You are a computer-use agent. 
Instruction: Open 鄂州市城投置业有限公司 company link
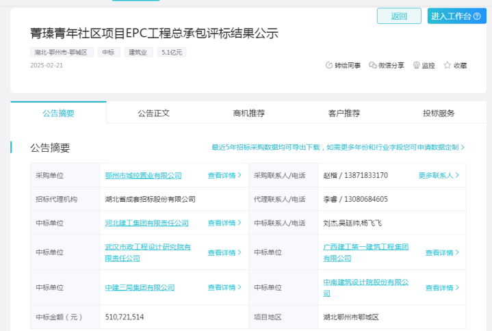point(144,176)
